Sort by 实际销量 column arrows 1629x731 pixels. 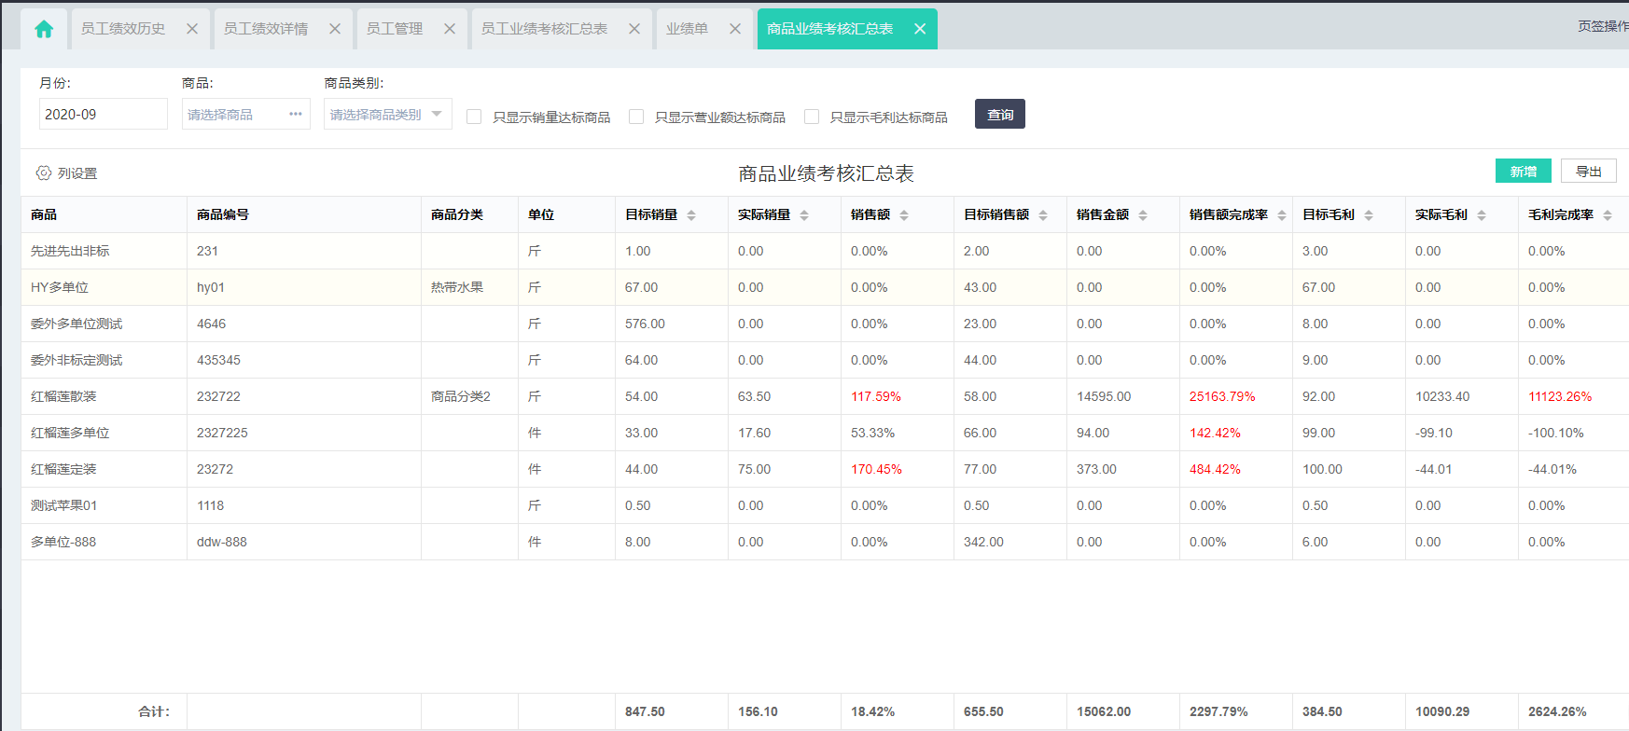click(804, 215)
